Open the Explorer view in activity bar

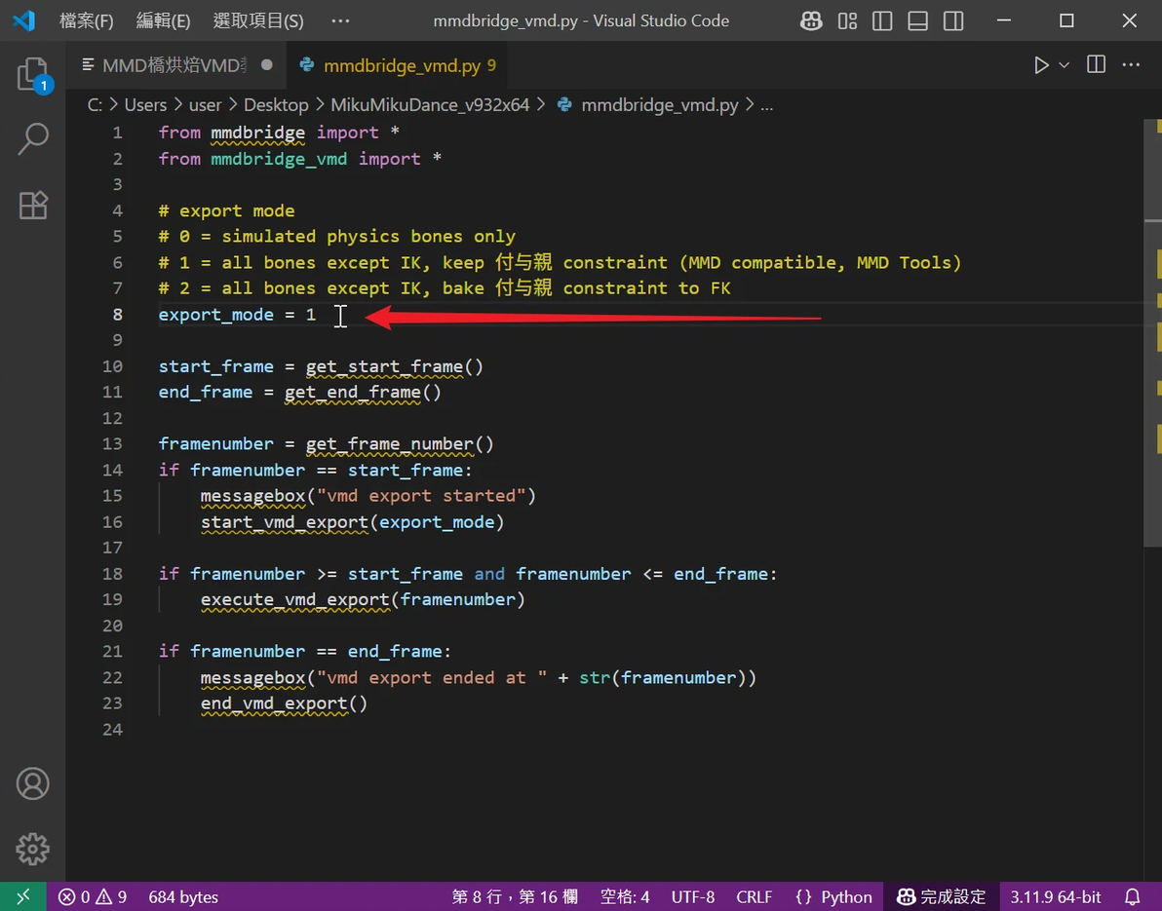(32, 74)
